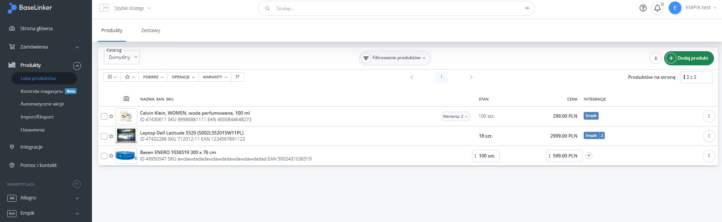Viewport: 722px width, 222px height.
Task: Open Kontrola magazynu in the sidebar
Action: (41, 91)
